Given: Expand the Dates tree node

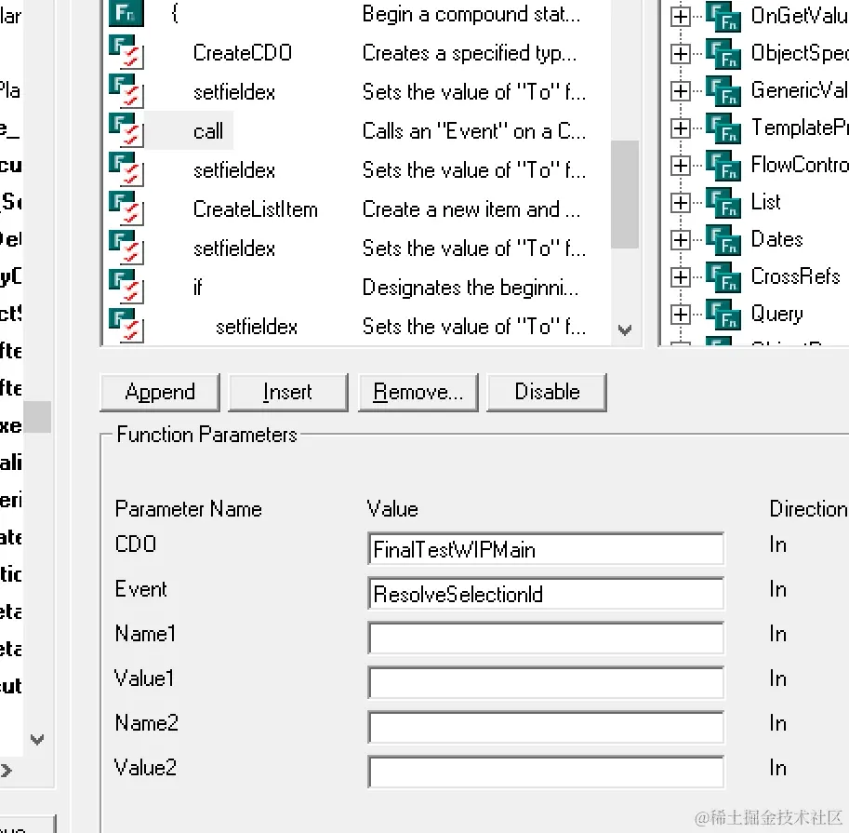Looking at the screenshot, I should pyautogui.click(x=680, y=239).
